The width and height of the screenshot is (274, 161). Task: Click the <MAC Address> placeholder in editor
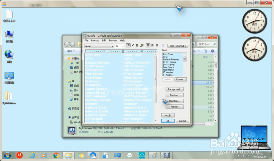click(135, 96)
